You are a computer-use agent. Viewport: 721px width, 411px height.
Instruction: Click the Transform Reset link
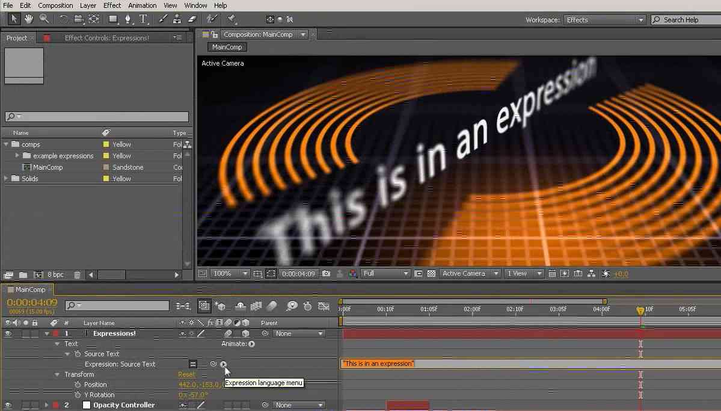(186, 374)
